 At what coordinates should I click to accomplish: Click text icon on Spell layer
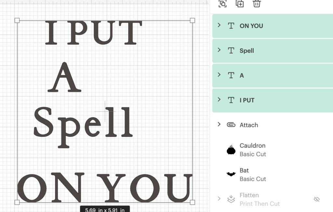coord(231,51)
